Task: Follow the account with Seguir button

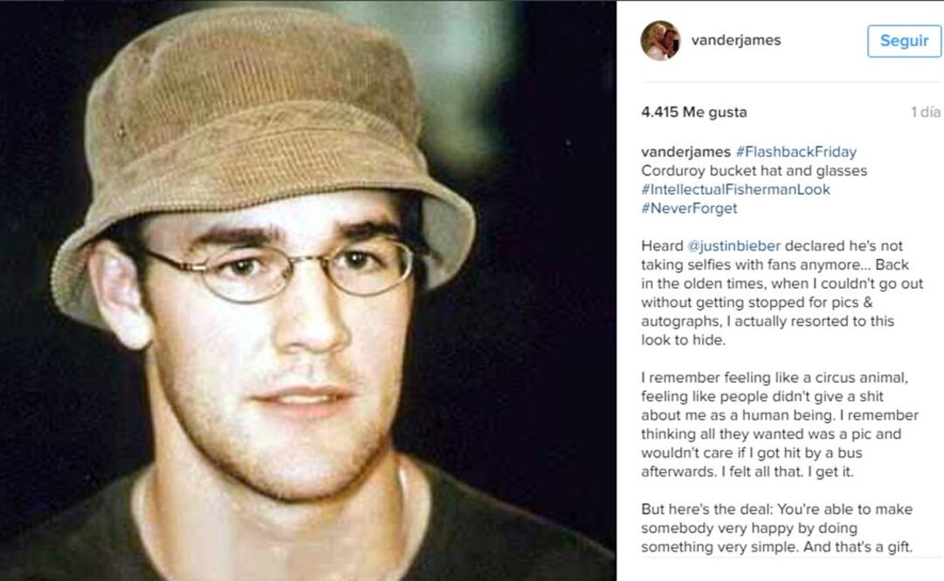Action: pos(904,41)
